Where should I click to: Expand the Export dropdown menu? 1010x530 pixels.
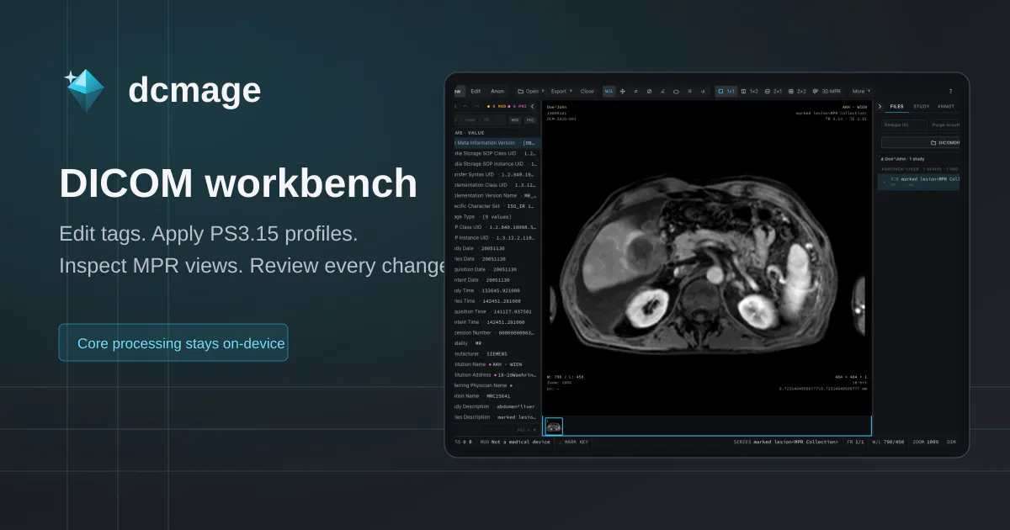pyautogui.click(x=561, y=91)
